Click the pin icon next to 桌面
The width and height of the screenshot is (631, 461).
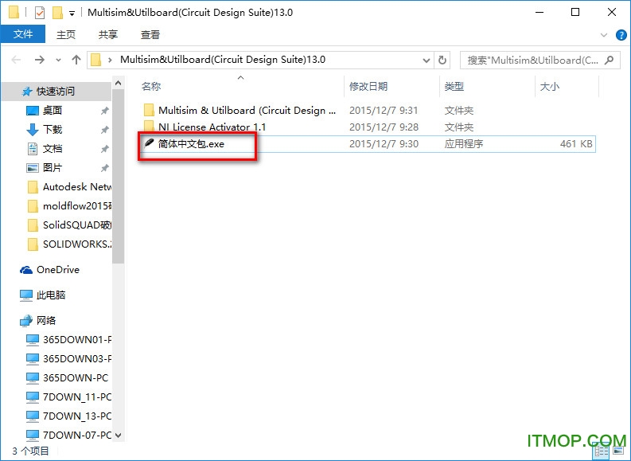[x=104, y=111]
